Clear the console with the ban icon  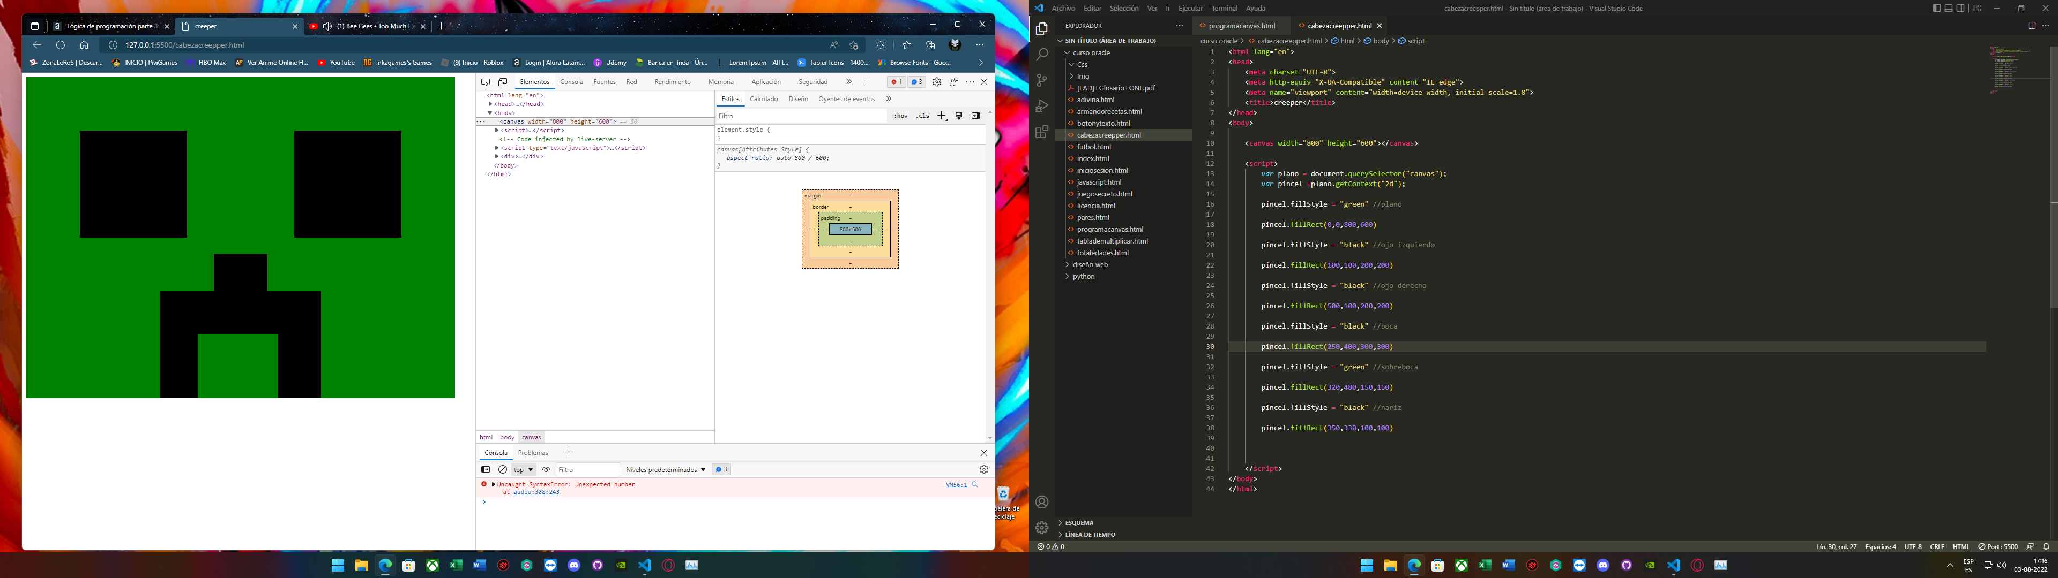pyautogui.click(x=503, y=469)
